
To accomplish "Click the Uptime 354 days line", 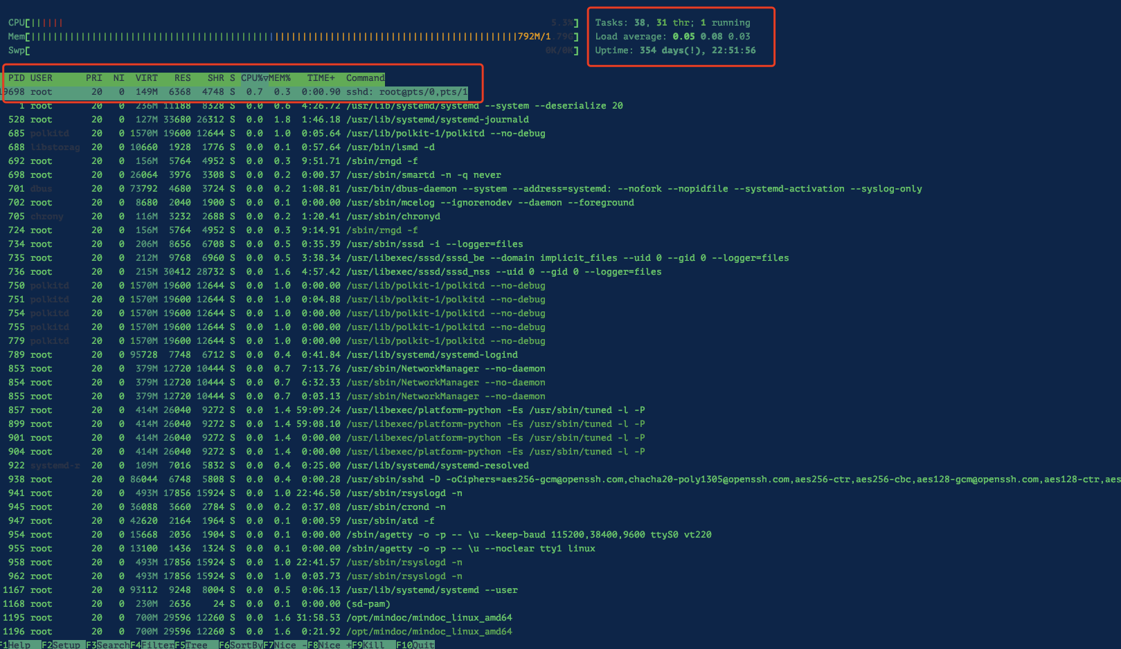I will click(x=675, y=51).
